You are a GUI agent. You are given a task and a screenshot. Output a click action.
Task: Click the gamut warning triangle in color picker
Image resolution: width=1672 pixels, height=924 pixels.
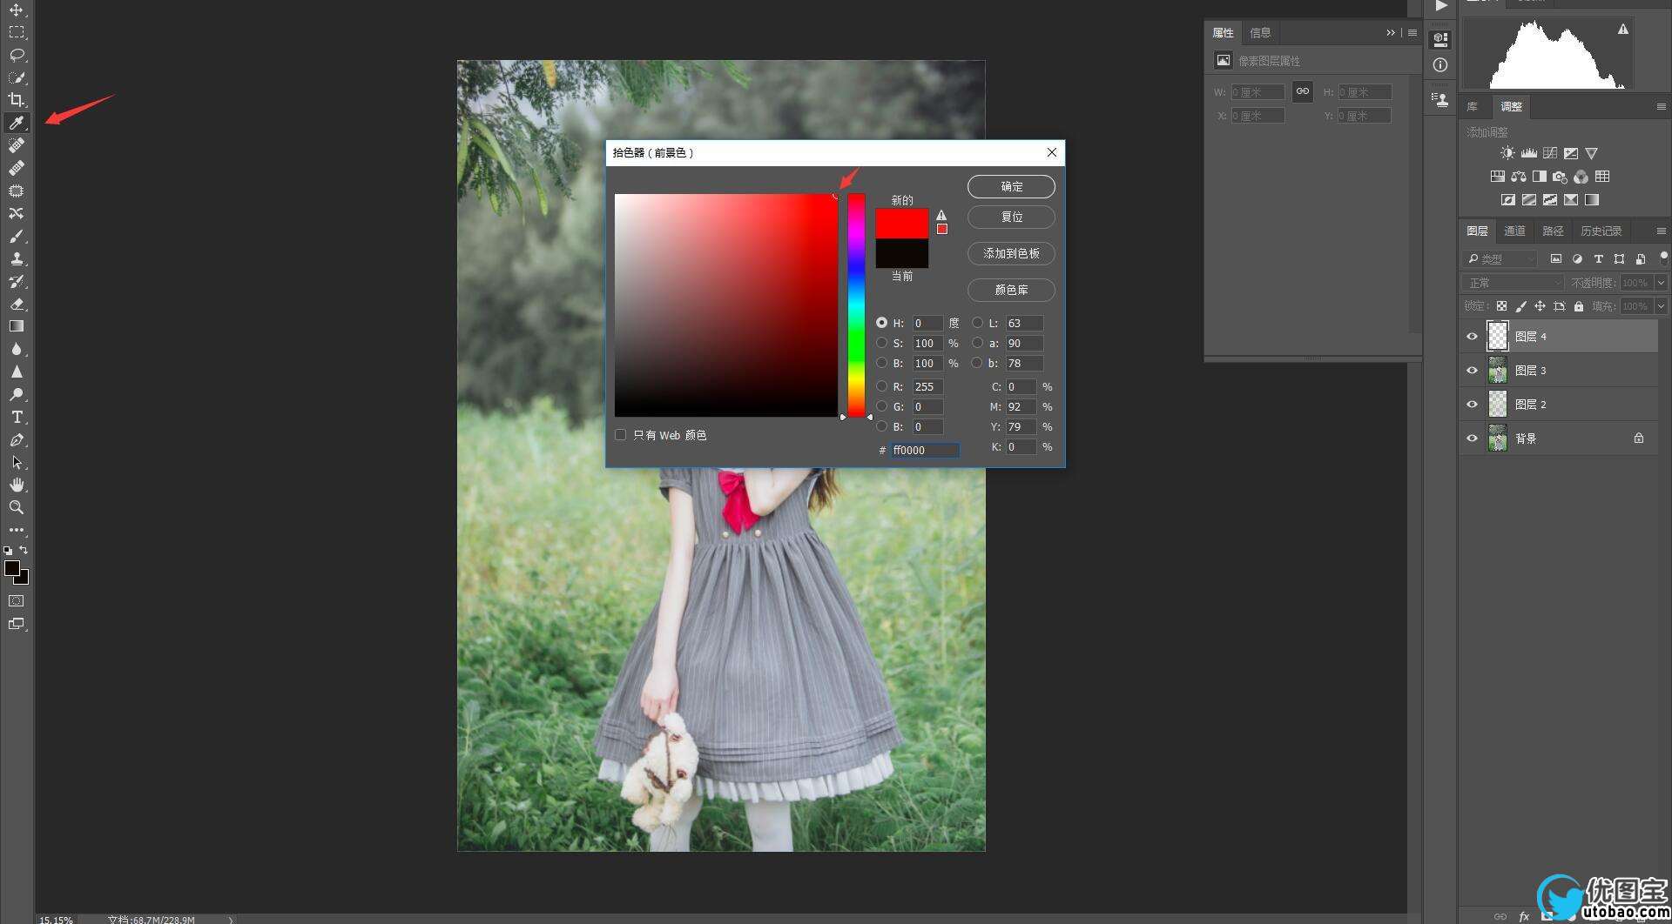click(x=941, y=215)
